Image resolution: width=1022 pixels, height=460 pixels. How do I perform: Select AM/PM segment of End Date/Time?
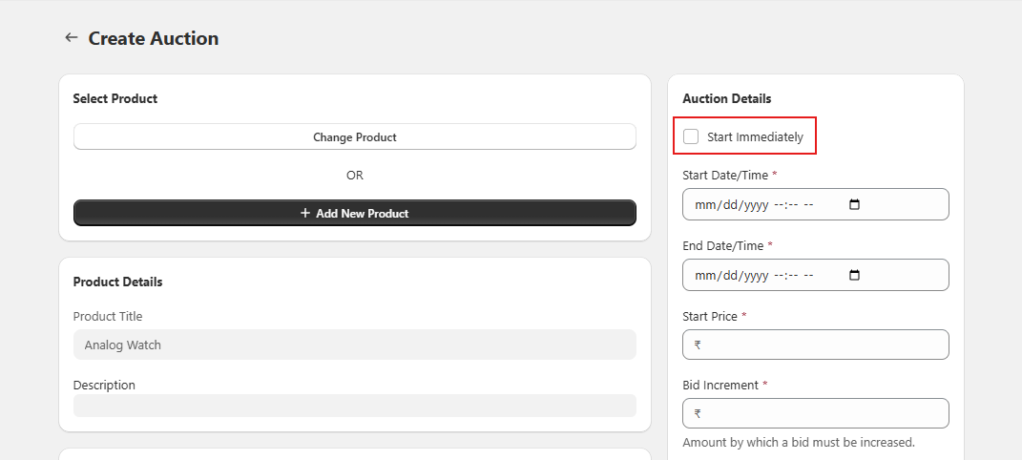809,275
